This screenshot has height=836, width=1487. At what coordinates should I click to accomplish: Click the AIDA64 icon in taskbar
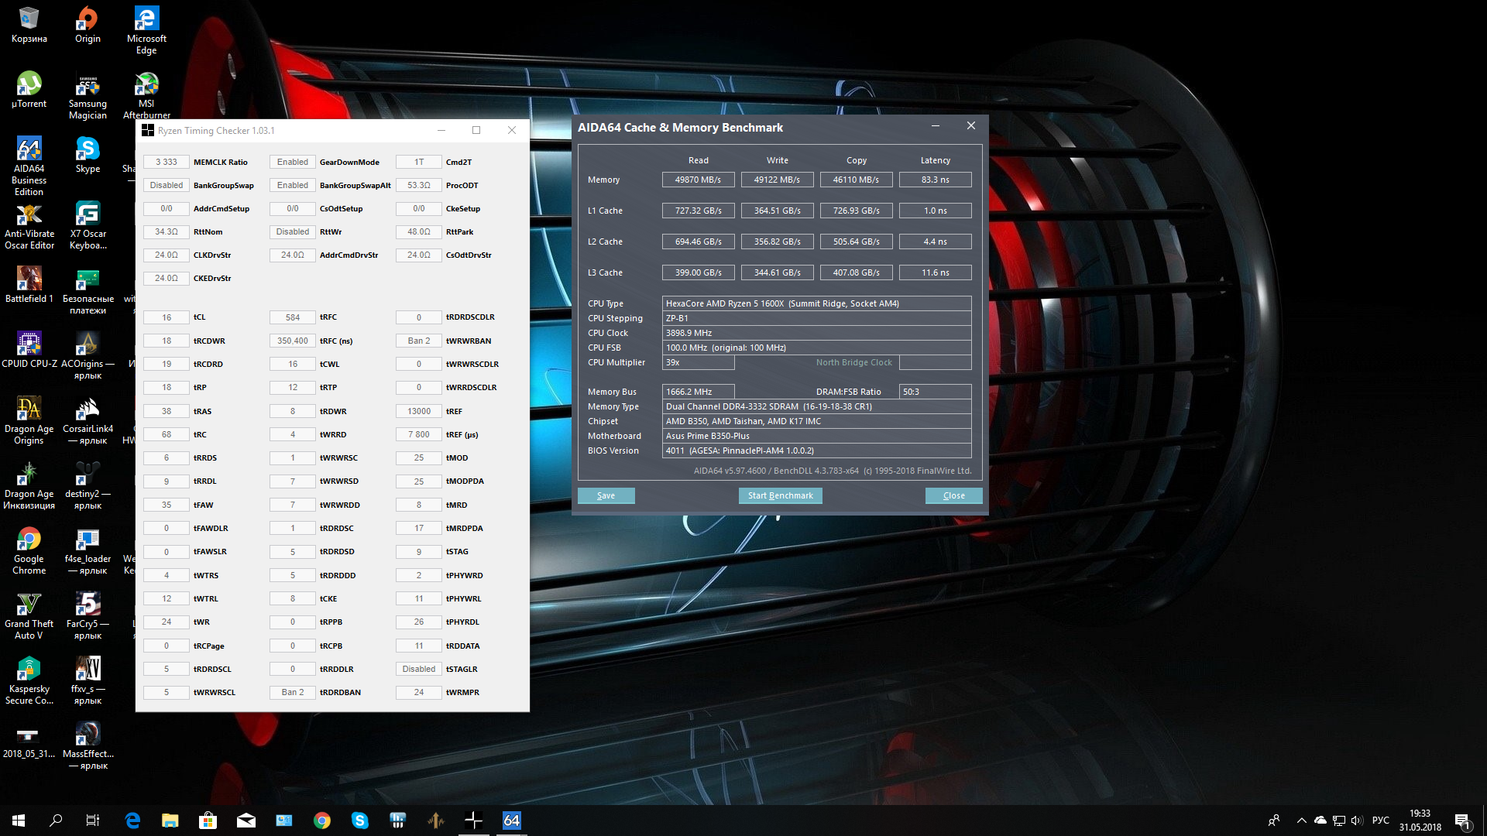[511, 821]
